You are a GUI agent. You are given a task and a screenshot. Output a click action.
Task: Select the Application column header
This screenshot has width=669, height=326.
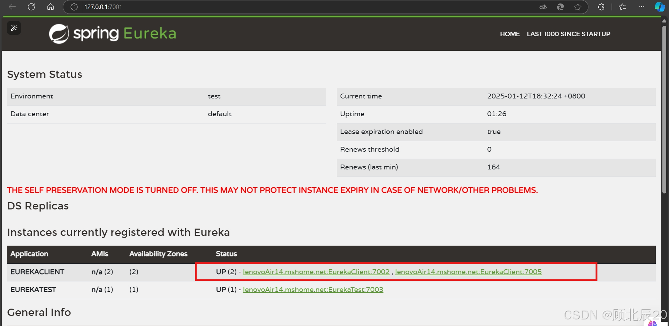tap(29, 254)
